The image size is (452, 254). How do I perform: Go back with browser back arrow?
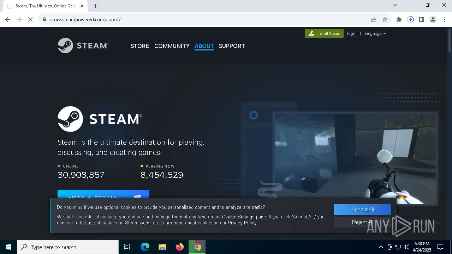point(8,19)
